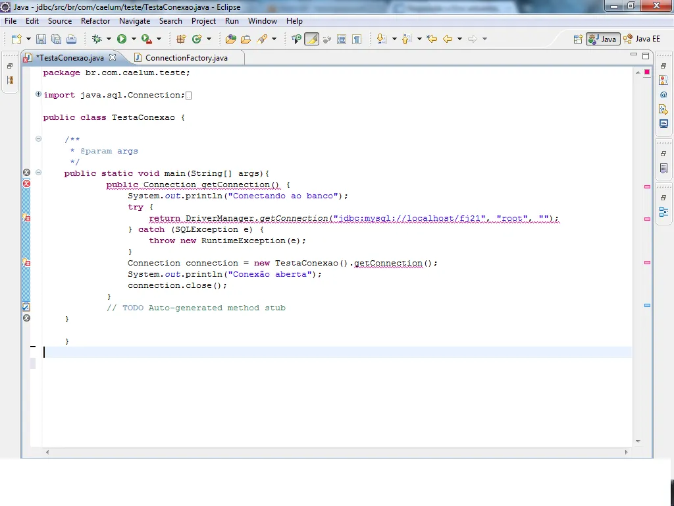Screen dimensions: 674x506
Task: Toggle Block Selection Mode button
Action: point(342,40)
